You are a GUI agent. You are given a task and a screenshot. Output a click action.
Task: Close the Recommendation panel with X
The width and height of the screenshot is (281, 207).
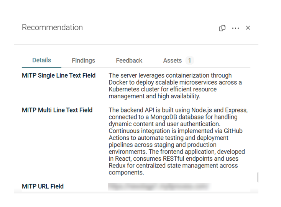tap(248, 28)
